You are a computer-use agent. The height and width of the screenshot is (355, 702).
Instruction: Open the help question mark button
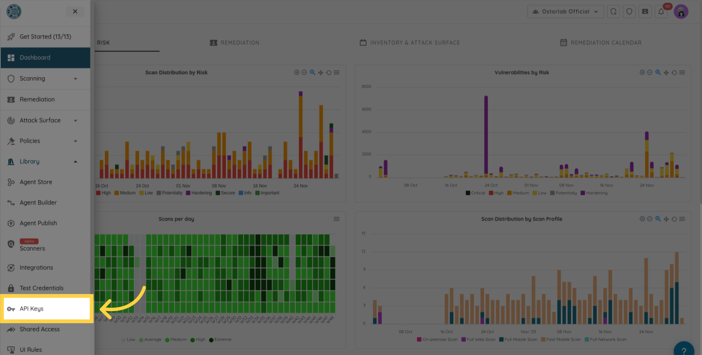click(684, 350)
